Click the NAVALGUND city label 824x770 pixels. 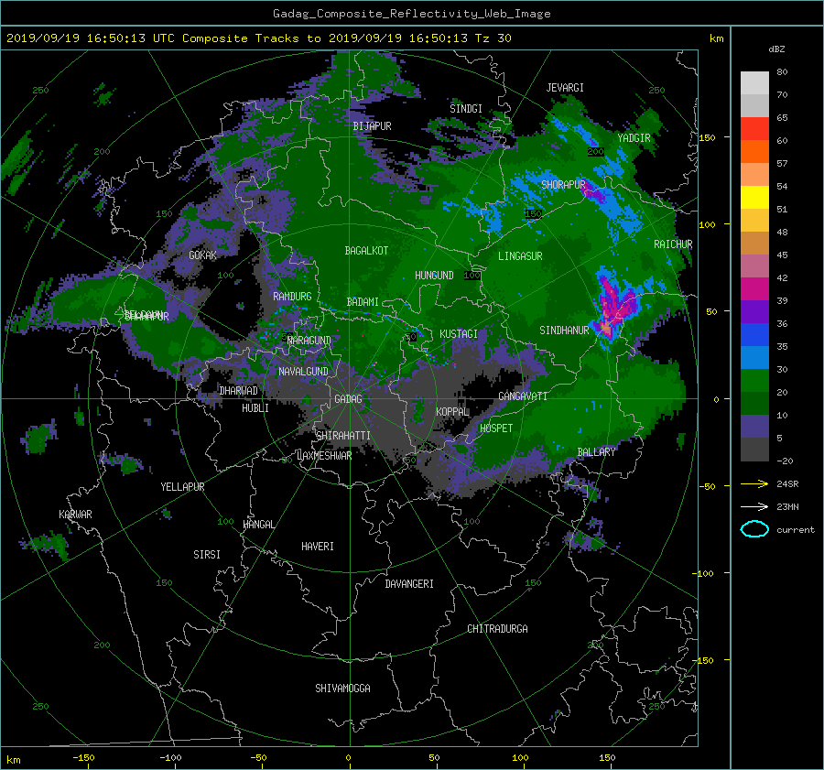click(x=303, y=372)
